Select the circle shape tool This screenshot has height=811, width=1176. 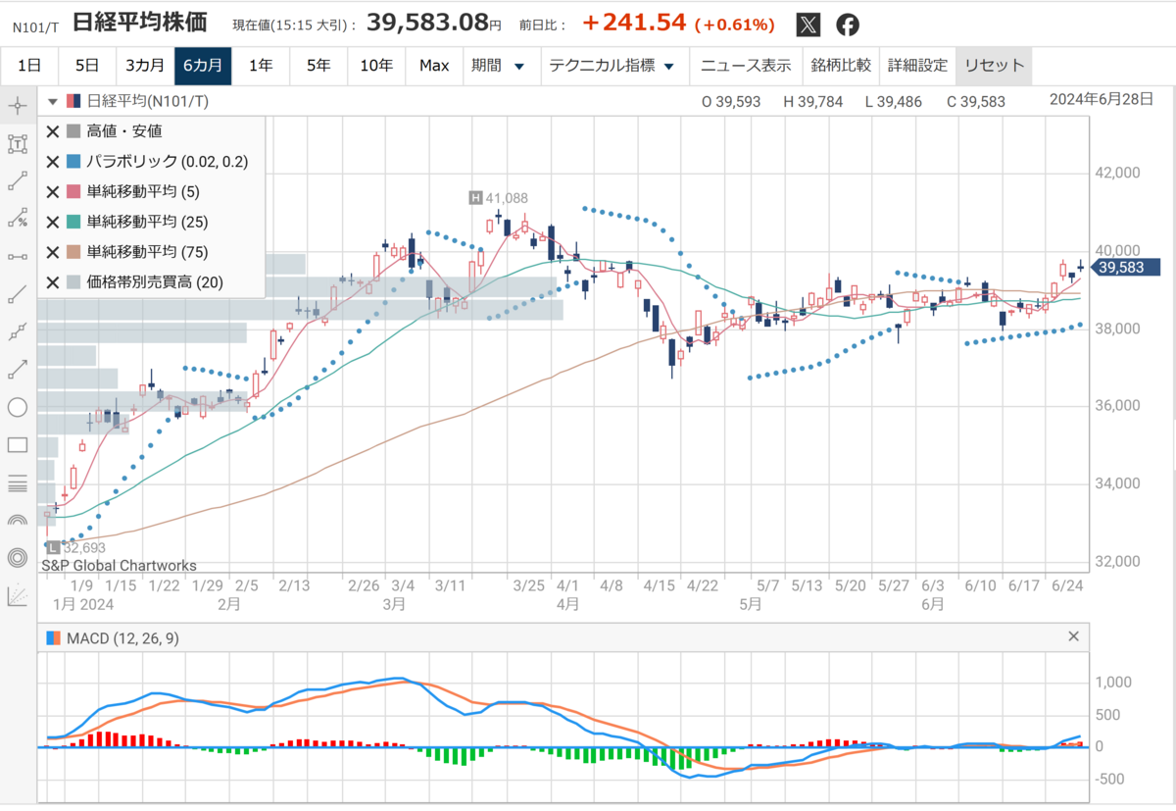pos(17,407)
